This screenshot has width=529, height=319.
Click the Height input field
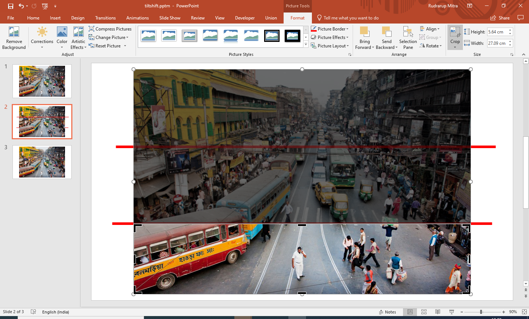(497, 32)
